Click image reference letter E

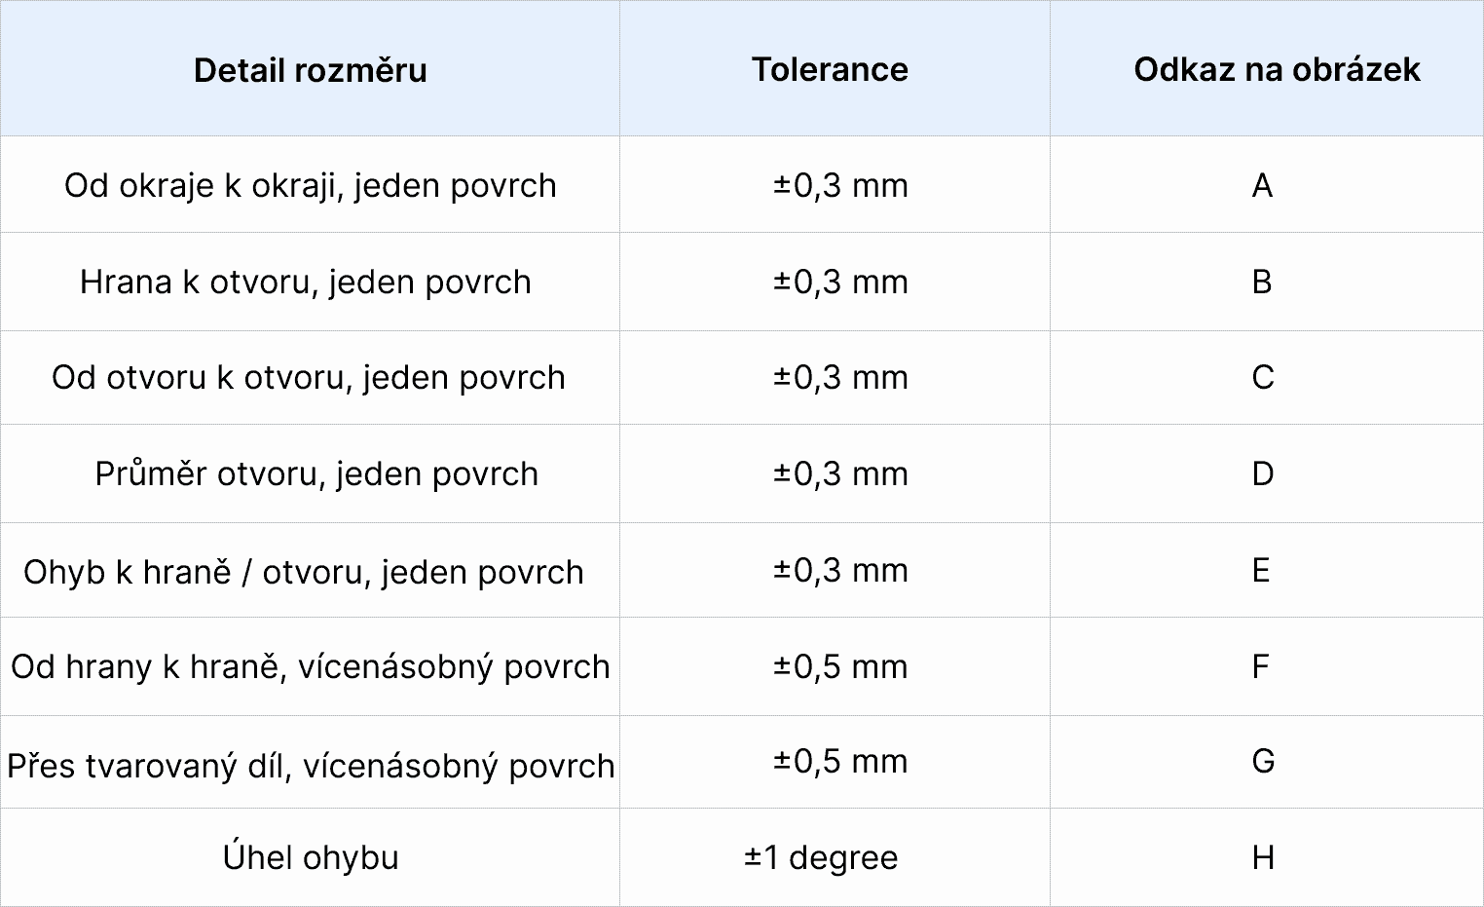(1261, 570)
